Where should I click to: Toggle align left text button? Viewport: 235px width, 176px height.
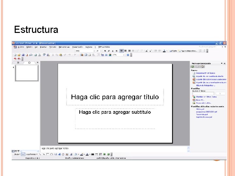click(121, 51)
